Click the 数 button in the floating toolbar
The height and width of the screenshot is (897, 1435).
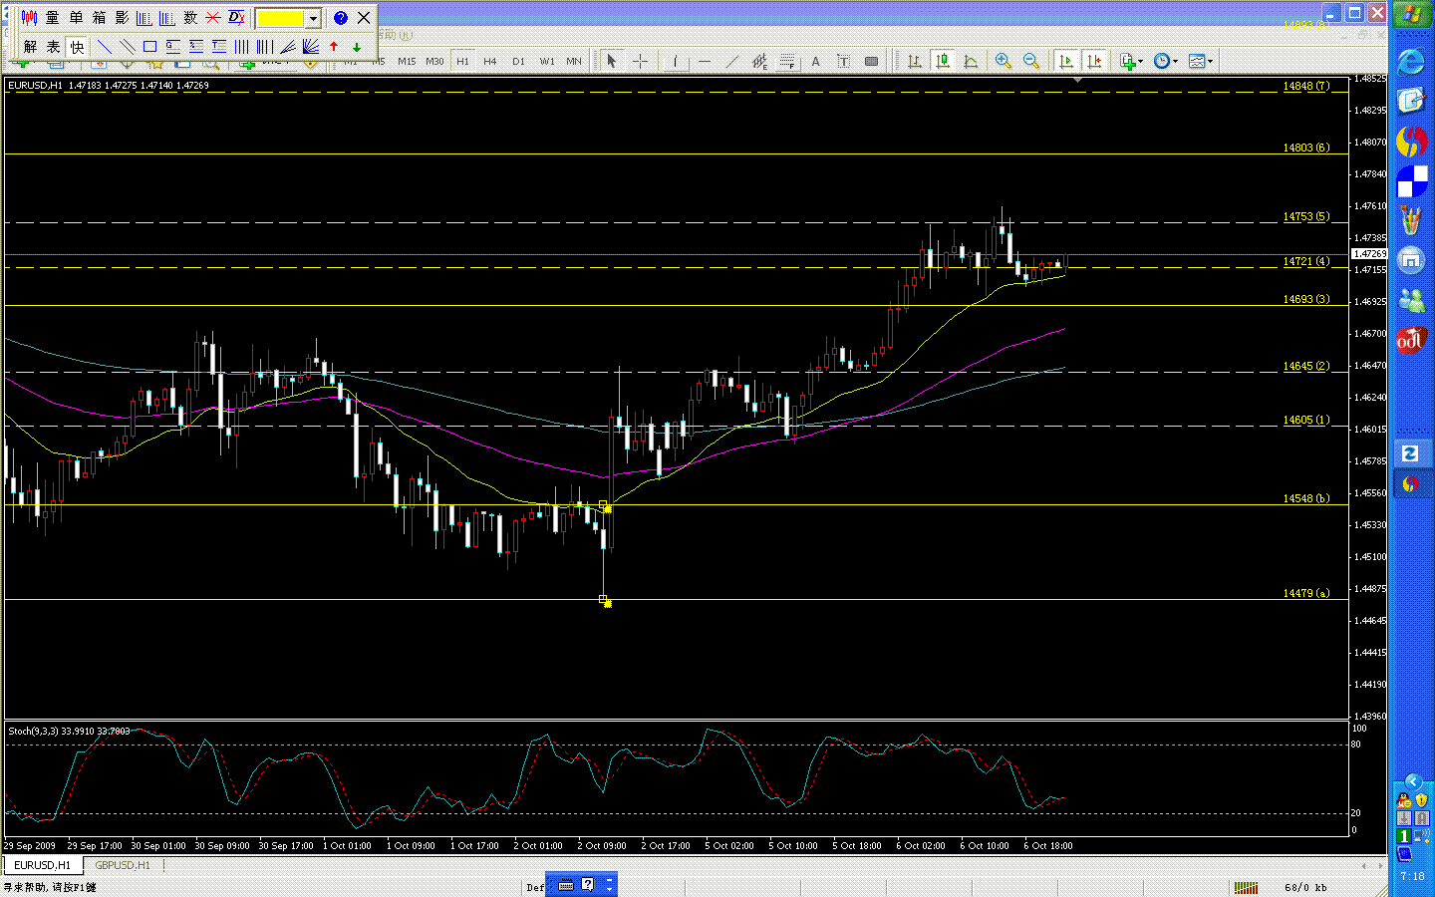point(190,18)
